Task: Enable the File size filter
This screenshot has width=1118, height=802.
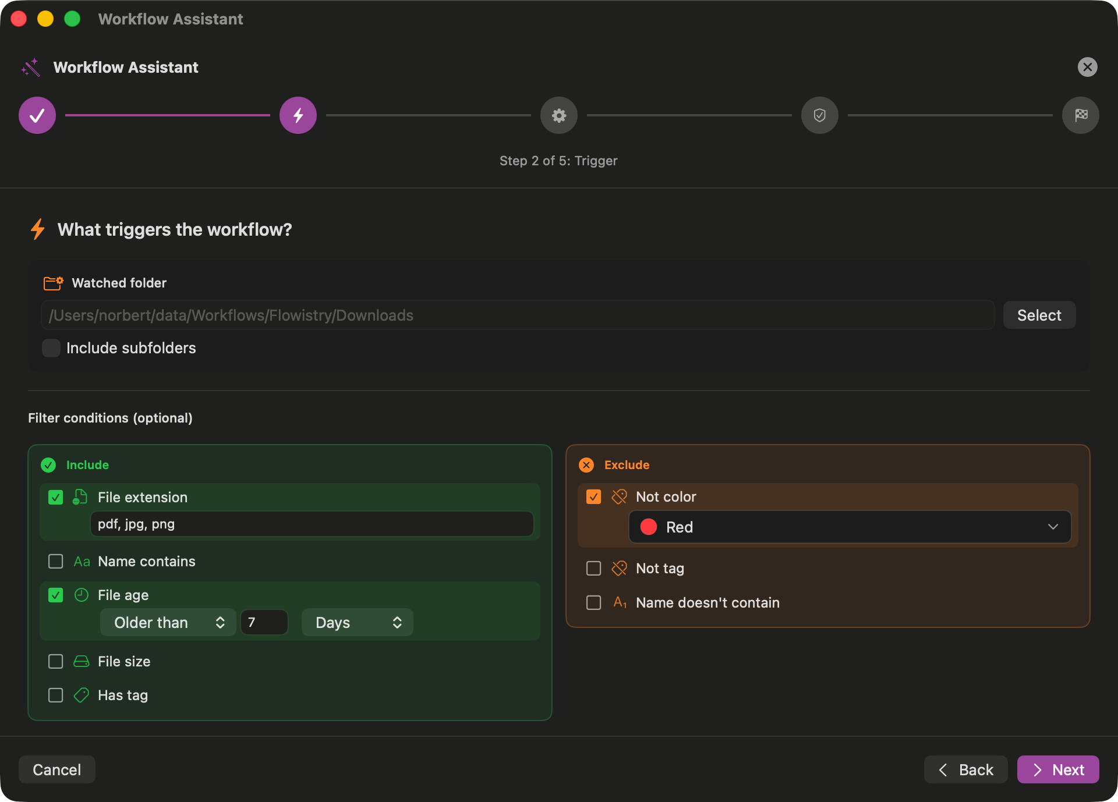Action: tap(56, 662)
